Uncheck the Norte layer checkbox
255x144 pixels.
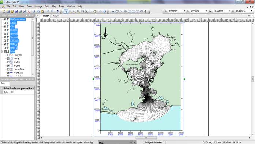(x=8, y=58)
